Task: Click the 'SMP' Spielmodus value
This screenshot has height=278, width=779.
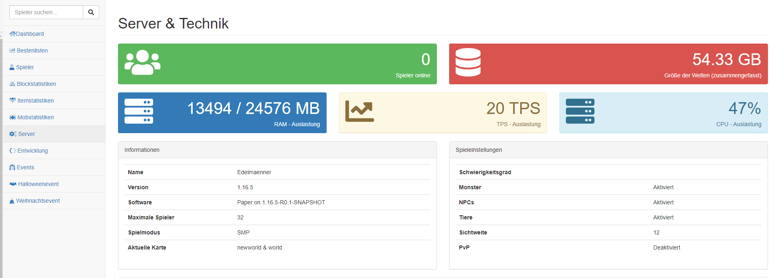Action: pyautogui.click(x=243, y=232)
